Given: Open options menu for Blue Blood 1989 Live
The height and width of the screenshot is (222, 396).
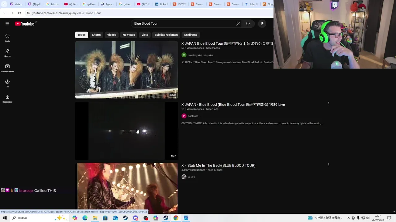Looking at the screenshot, I should click(x=329, y=104).
